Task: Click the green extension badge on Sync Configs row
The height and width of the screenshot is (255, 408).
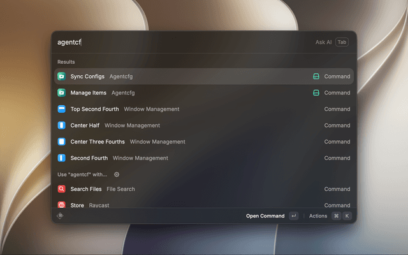Action: click(316, 76)
